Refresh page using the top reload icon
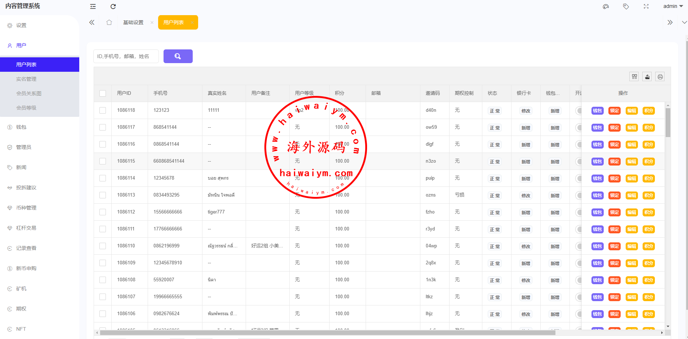This screenshot has width=688, height=339. click(113, 6)
